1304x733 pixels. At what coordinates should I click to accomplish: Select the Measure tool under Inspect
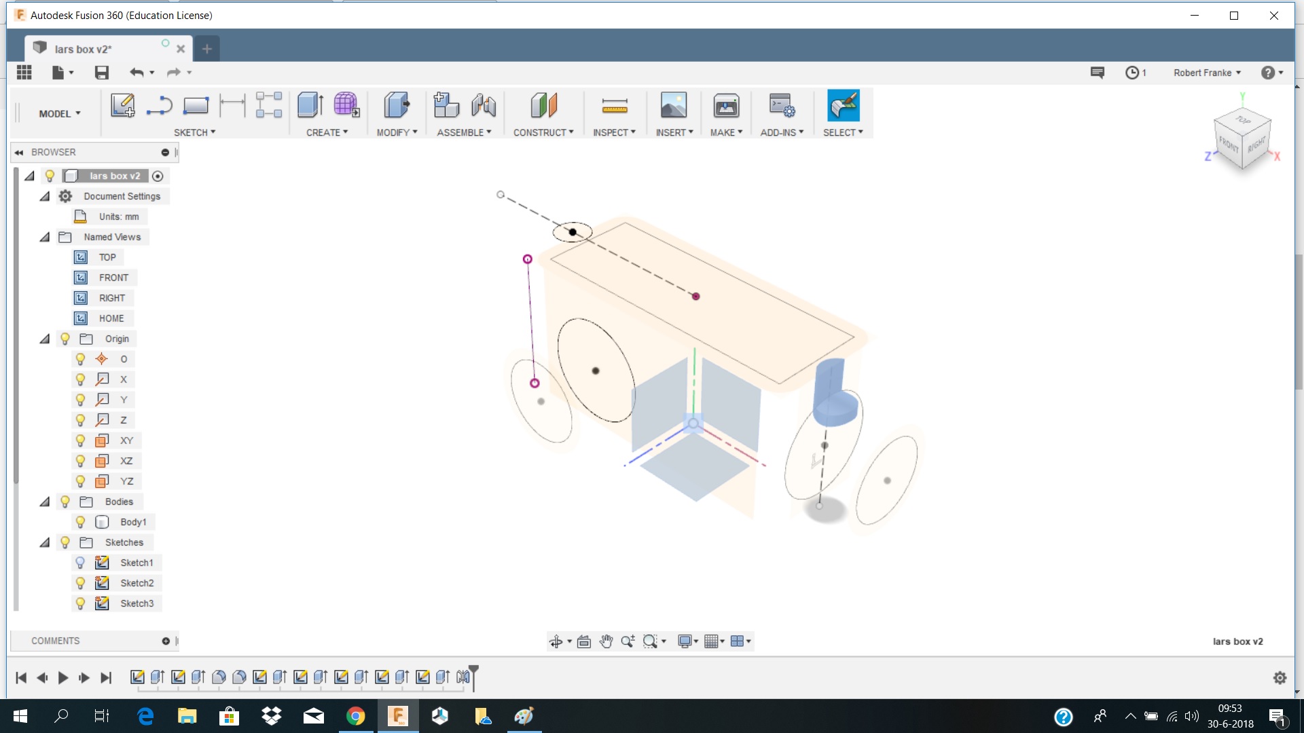click(615, 105)
